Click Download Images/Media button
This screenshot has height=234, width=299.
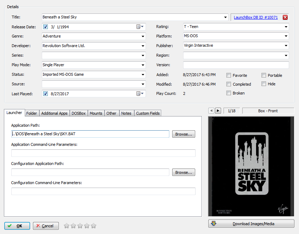pyautogui.click(x=251, y=224)
